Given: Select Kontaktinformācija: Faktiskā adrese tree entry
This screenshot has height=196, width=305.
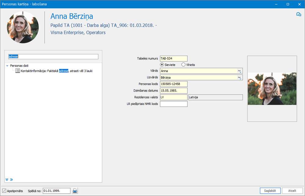Looking at the screenshot, I should click(56, 71).
